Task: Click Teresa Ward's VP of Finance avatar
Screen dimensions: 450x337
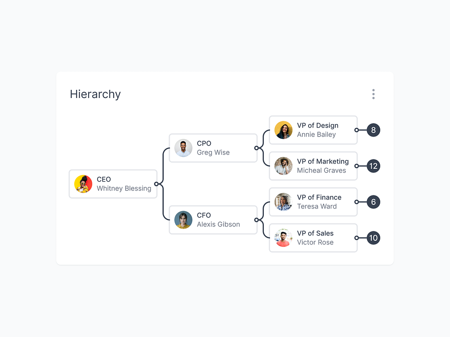Action: 283,202
